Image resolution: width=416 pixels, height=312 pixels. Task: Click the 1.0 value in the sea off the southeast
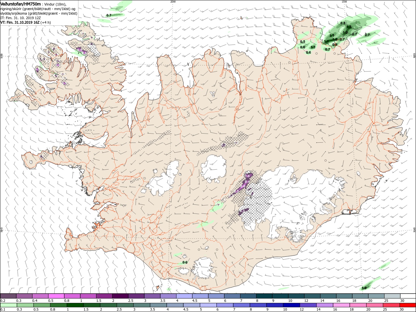pyautogui.click(x=364, y=288)
